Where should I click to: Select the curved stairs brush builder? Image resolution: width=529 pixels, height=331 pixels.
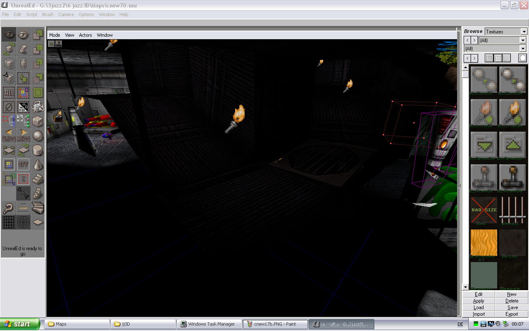click(38, 208)
